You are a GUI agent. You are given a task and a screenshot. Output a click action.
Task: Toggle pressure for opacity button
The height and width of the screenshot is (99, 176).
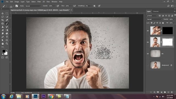(58, 6)
